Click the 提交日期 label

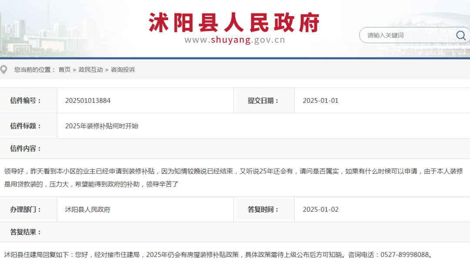263,101
